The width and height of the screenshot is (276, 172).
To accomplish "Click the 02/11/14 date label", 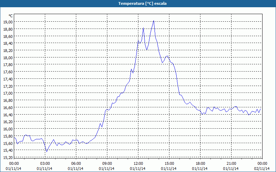I will click(x=262, y=169).
